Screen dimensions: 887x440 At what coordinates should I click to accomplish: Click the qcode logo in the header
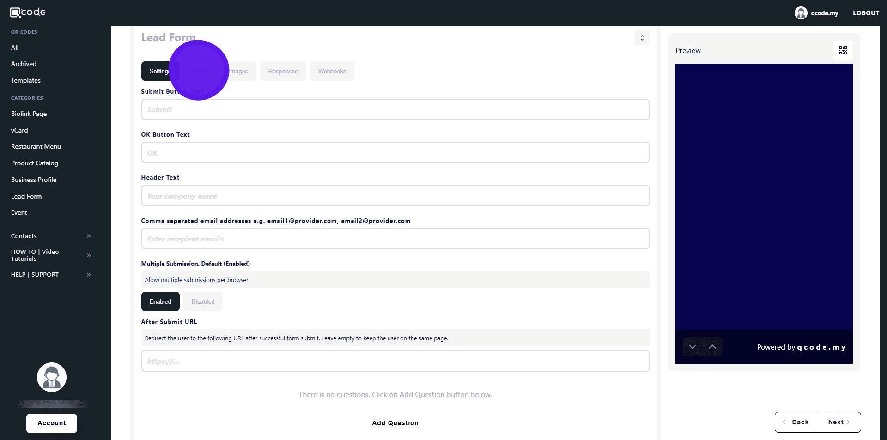coord(28,12)
